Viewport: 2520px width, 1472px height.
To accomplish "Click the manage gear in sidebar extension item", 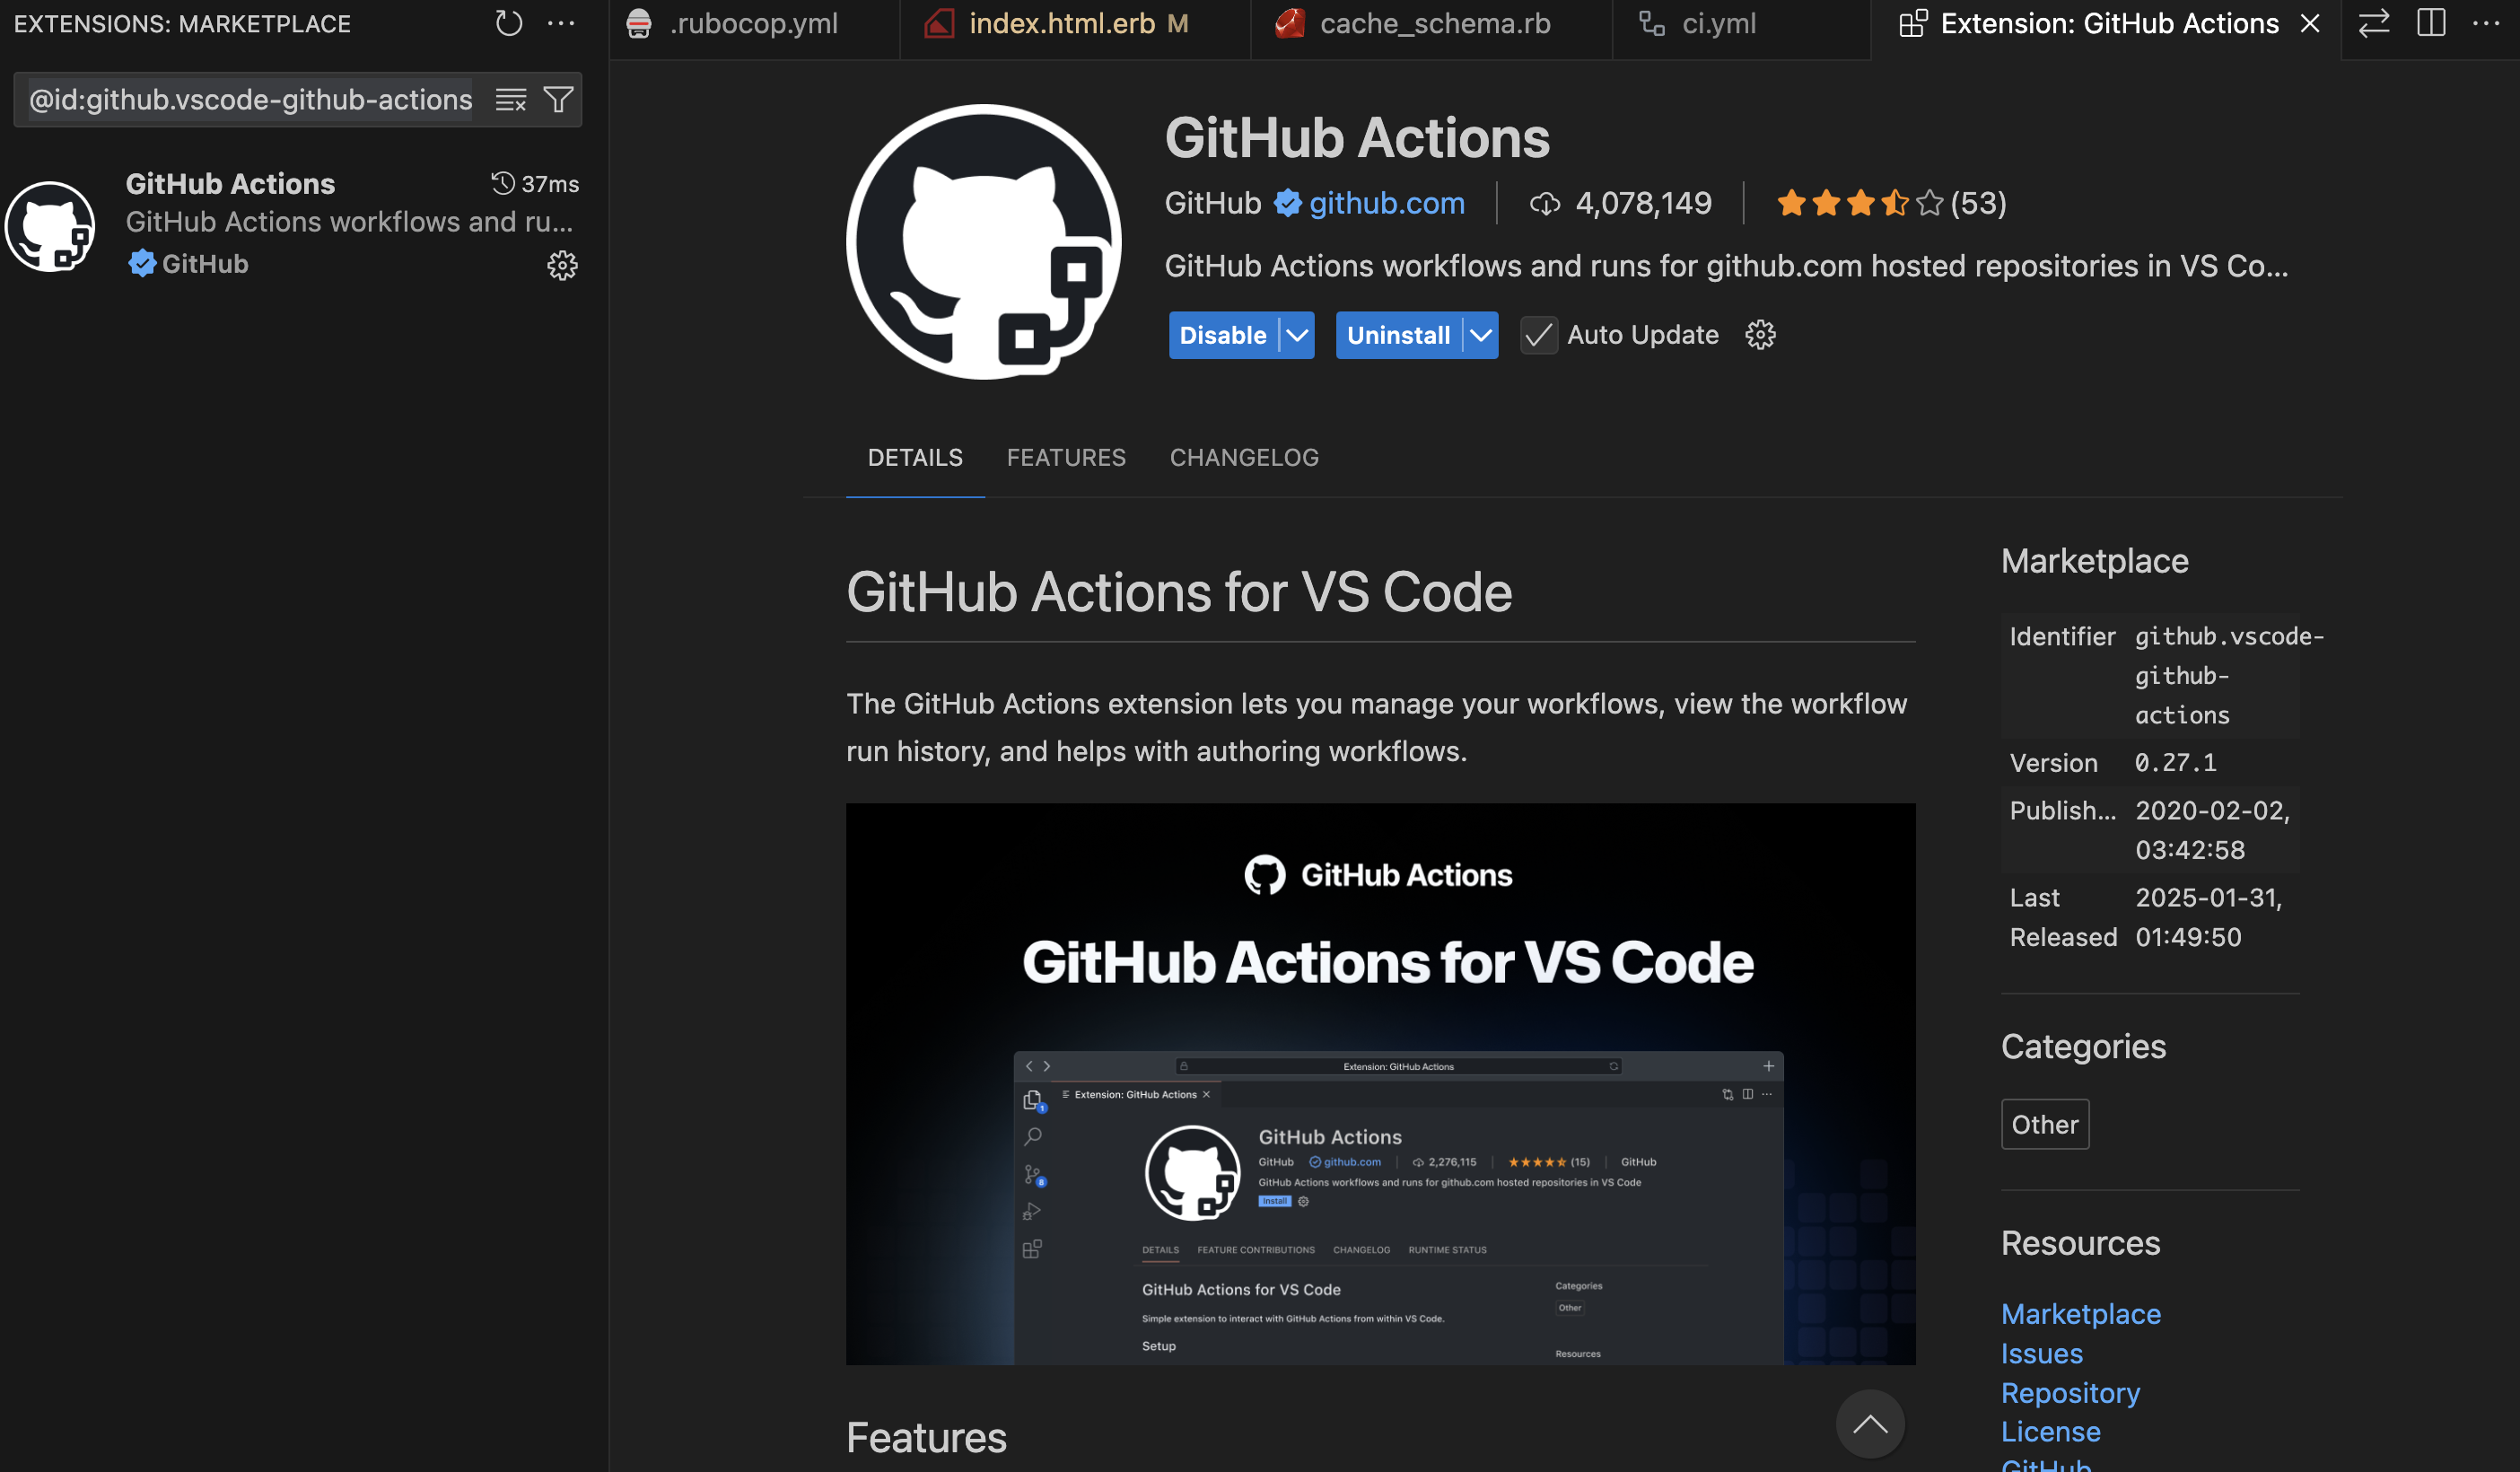I will tap(562, 265).
